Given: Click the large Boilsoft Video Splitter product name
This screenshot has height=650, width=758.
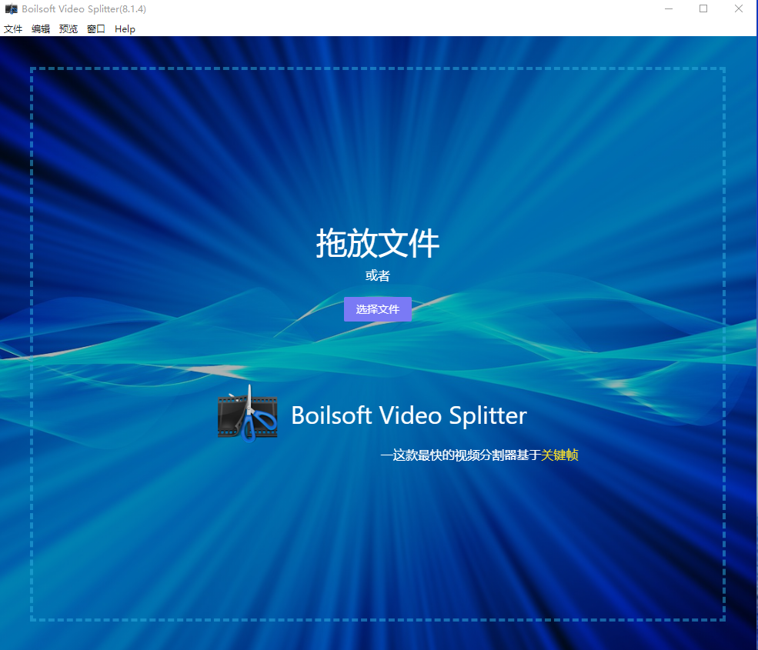Looking at the screenshot, I should click(409, 416).
